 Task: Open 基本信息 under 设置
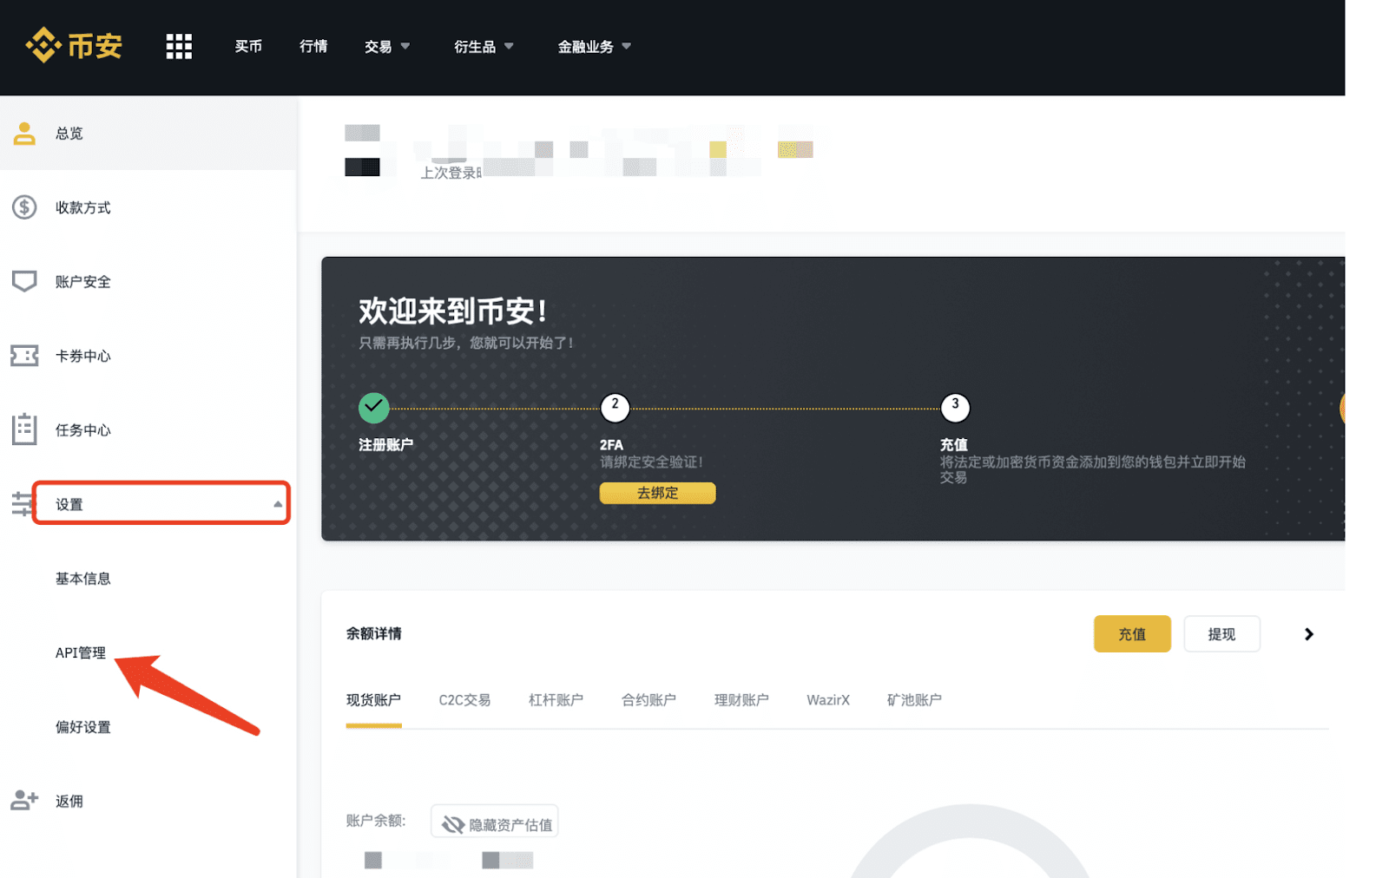point(83,579)
